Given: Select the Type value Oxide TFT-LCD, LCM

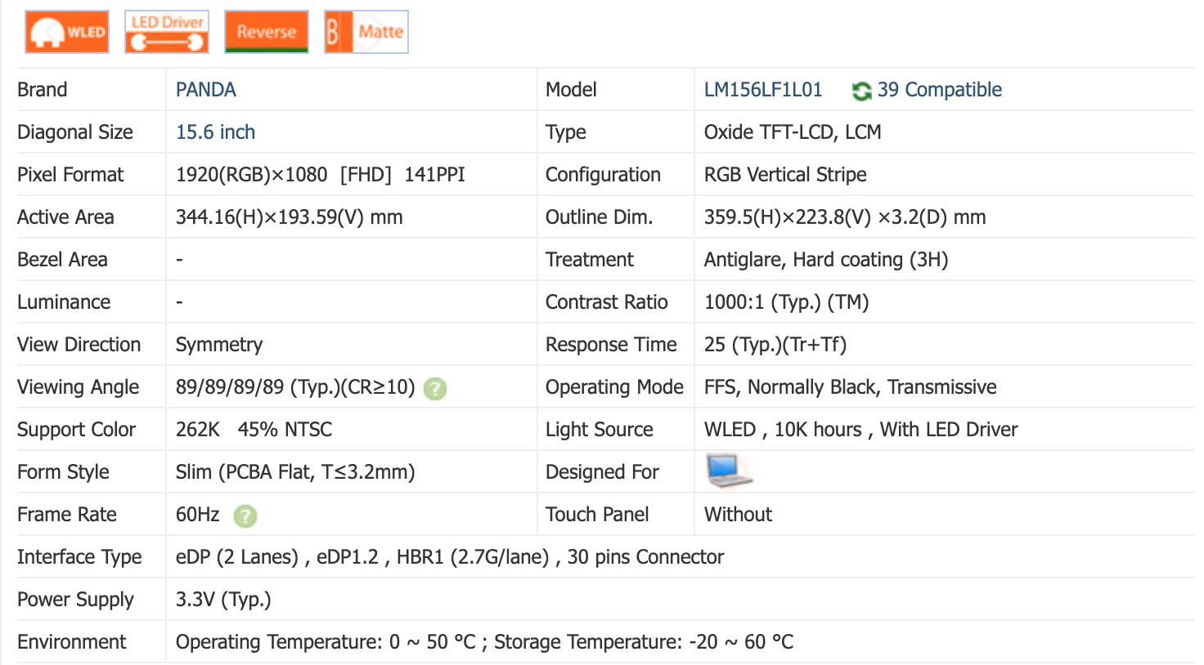Looking at the screenshot, I should point(793,132).
